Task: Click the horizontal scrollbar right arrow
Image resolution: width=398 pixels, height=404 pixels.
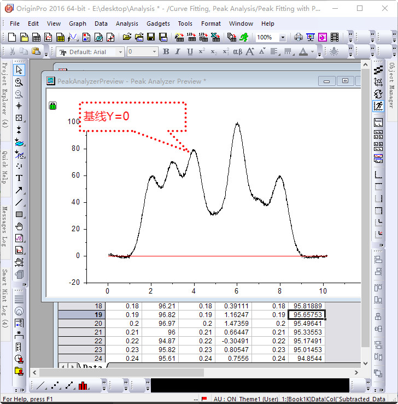Action: [x=356, y=373]
